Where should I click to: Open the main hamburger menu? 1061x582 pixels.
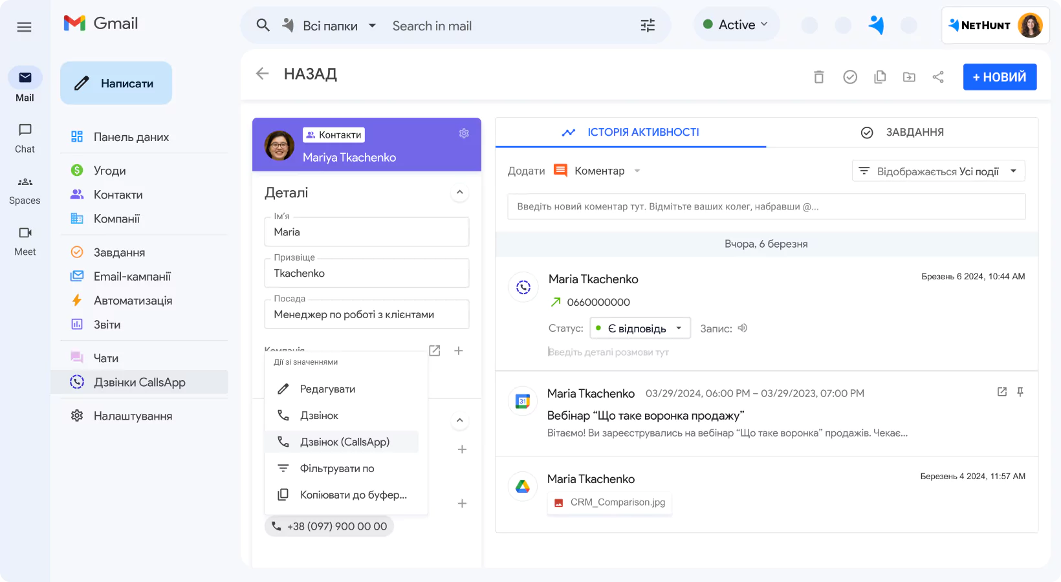24,27
